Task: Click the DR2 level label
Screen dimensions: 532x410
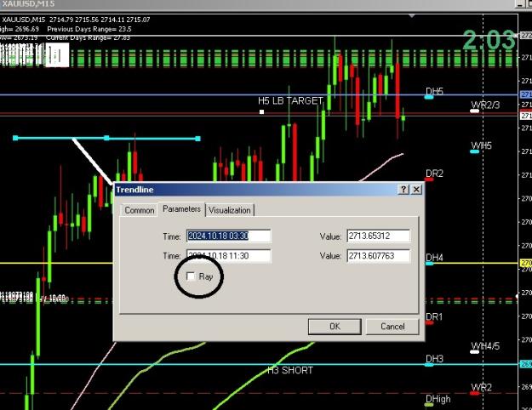Action: coord(434,174)
